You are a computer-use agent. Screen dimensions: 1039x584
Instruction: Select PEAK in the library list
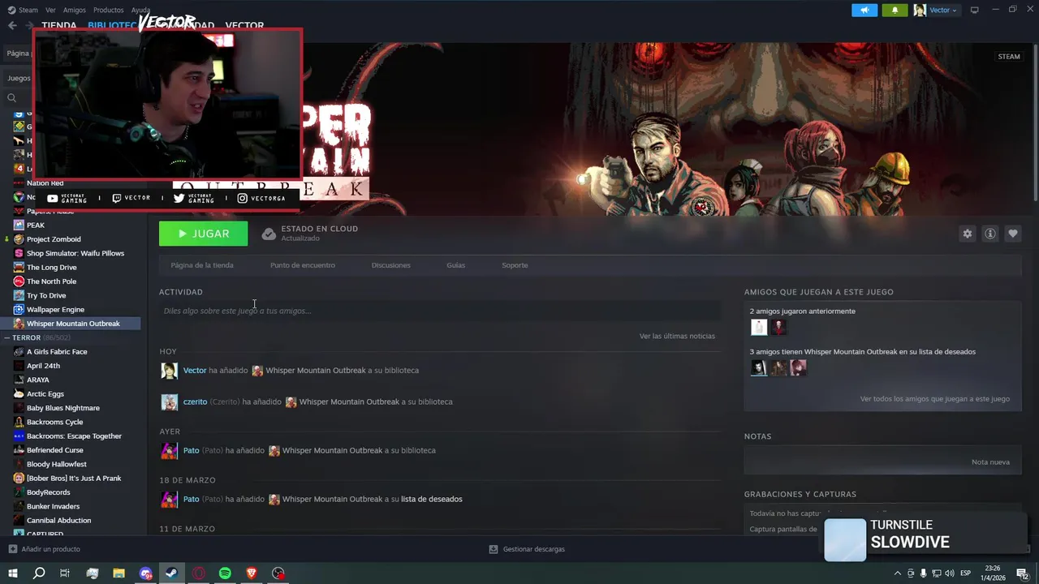click(x=36, y=225)
